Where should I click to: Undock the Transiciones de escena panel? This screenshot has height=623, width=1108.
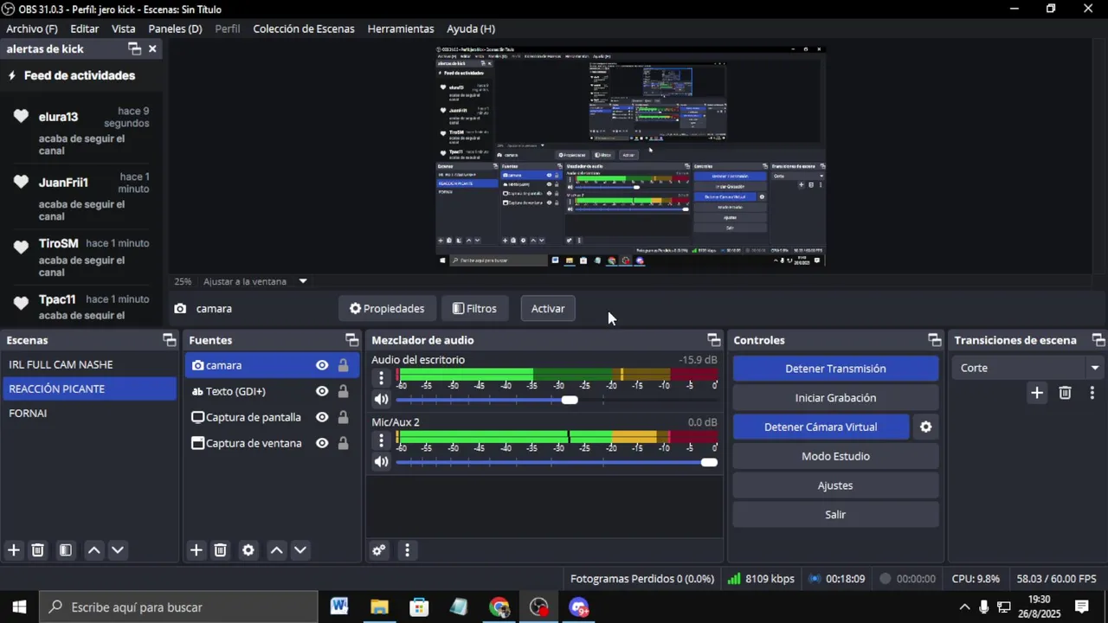click(x=1098, y=340)
